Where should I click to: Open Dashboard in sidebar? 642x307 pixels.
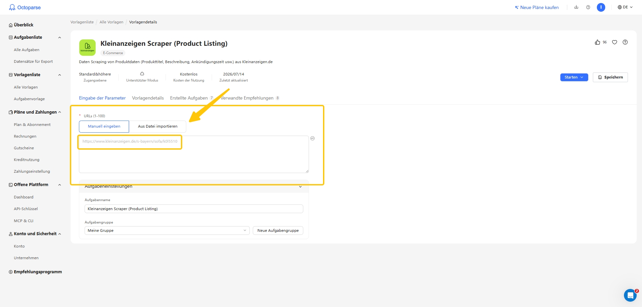[24, 197]
